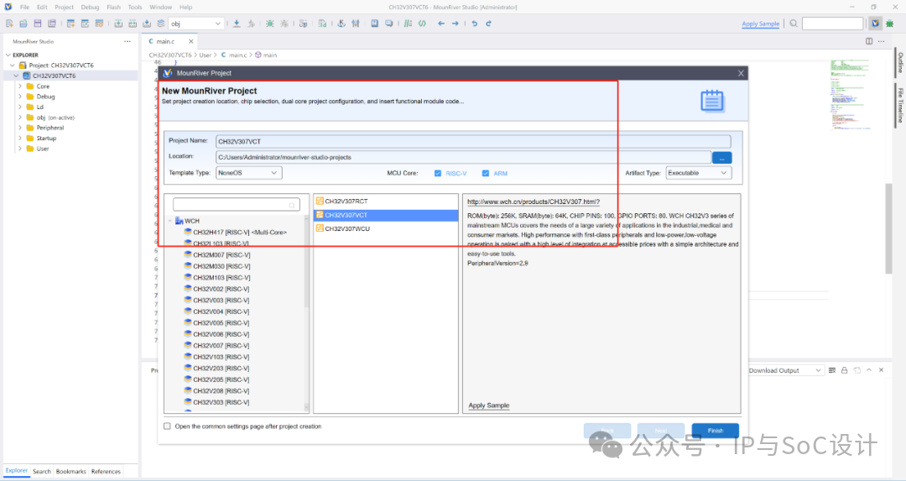Open the Outline side tab

900,62
